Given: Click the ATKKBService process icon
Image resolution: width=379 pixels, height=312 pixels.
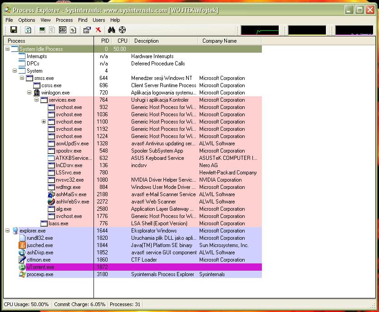Looking at the screenshot, I should [51, 158].
